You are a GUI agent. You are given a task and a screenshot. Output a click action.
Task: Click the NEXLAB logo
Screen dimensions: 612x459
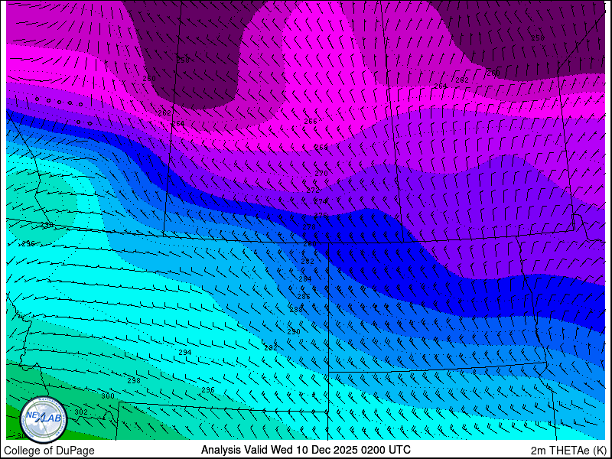point(44,420)
